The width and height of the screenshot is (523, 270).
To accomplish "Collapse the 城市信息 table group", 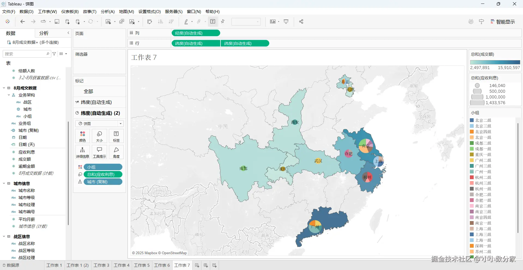I will pyautogui.click(x=4, y=184).
